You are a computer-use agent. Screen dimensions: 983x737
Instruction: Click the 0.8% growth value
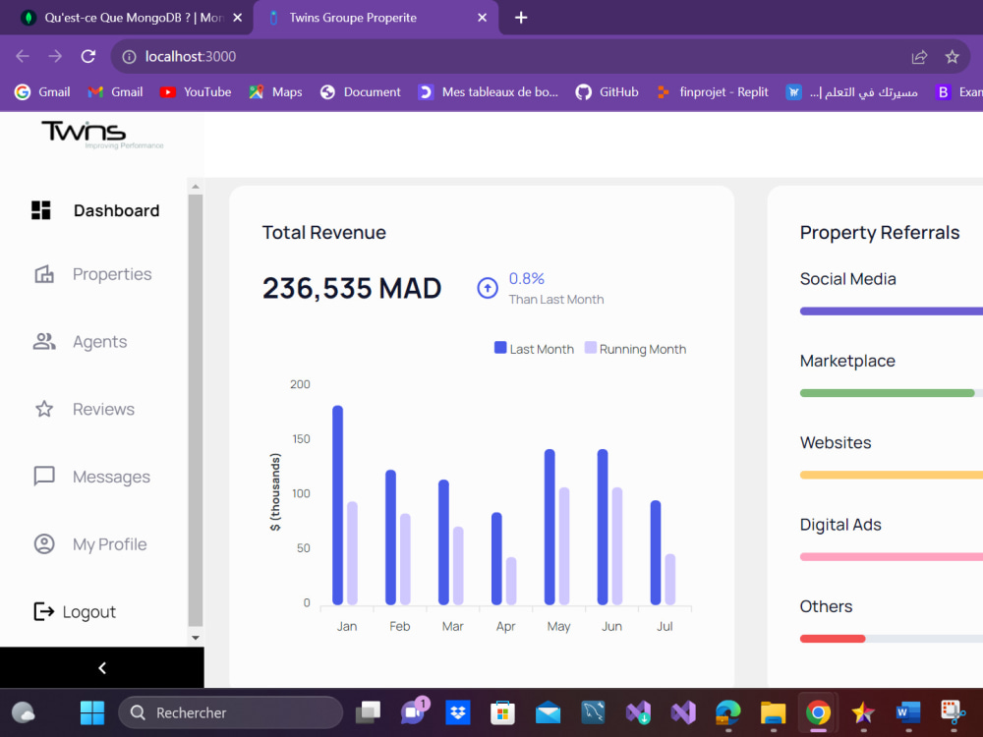coord(527,278)
